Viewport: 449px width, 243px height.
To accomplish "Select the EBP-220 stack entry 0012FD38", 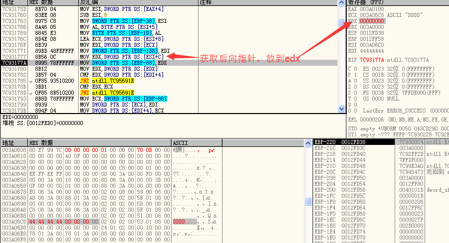I will 354,142.
